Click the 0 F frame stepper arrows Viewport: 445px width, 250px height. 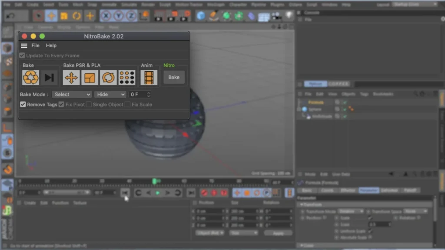tap(149, 94)
